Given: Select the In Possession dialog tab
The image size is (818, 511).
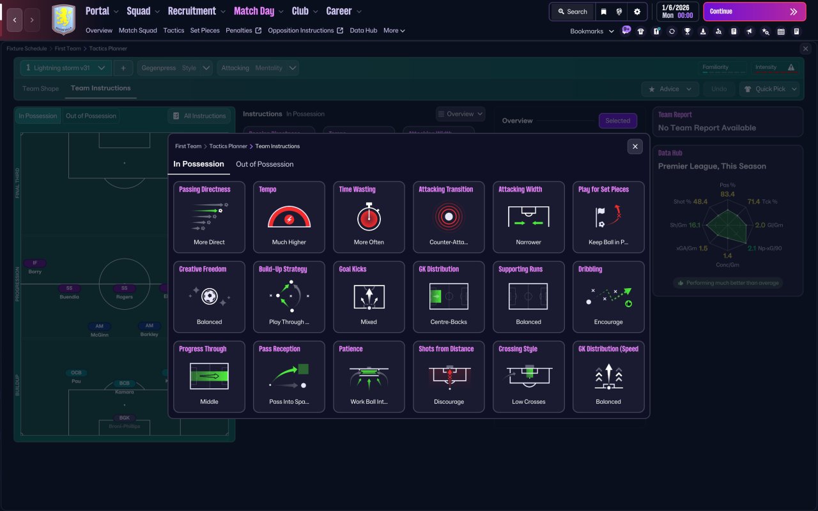Looking at the screenshot, I should [199, 164].
